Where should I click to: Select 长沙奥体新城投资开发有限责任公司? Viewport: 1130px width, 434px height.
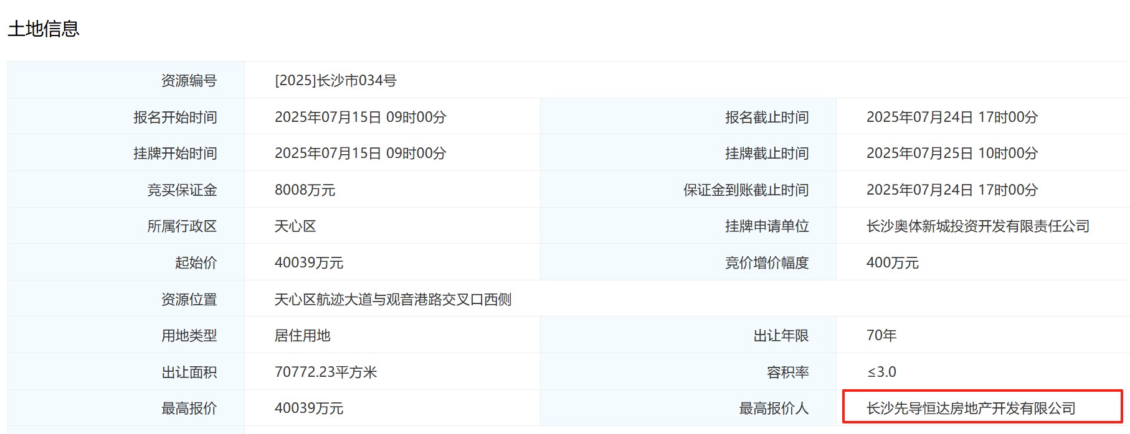pyautogui.click(x=978, y=226)
